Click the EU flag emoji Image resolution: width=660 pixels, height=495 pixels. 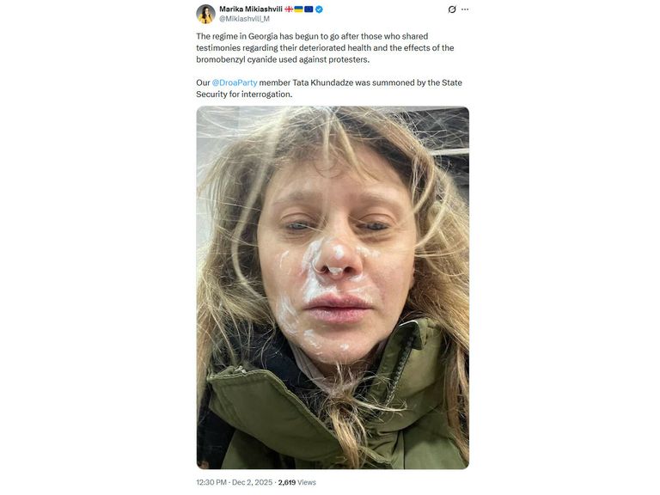pyautogui.click(x=309, y=9)
